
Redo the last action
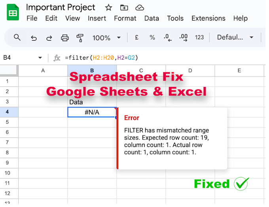49,38
